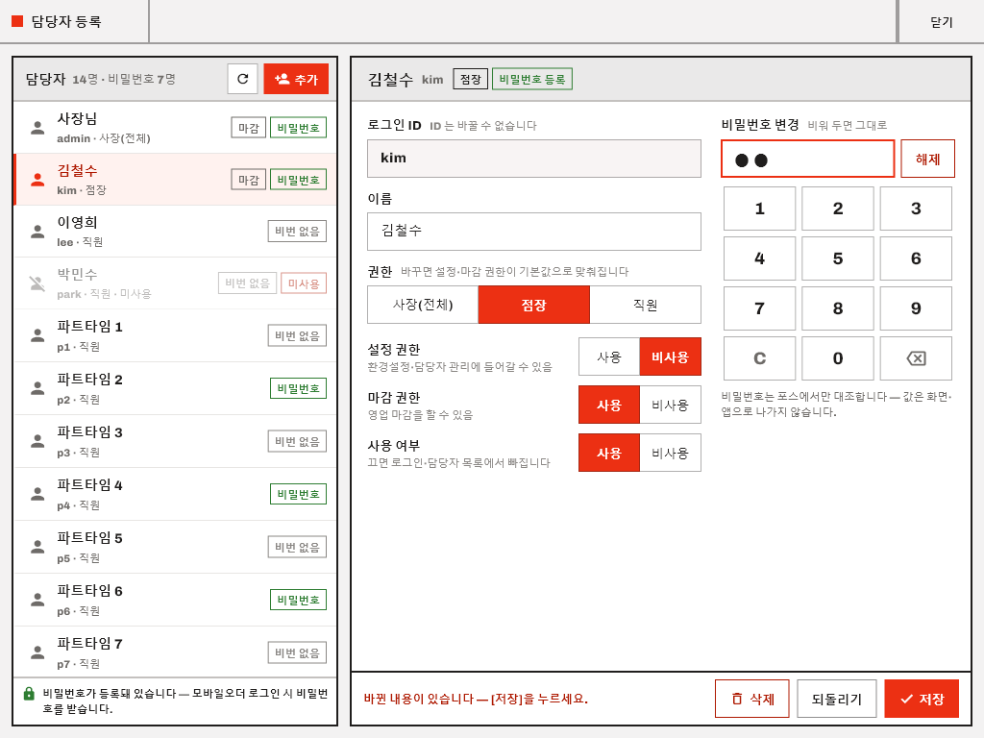Set 마감 권한 to 비사용
The image size is (984, 738).
pyautogui.click(x=670, y=405)
